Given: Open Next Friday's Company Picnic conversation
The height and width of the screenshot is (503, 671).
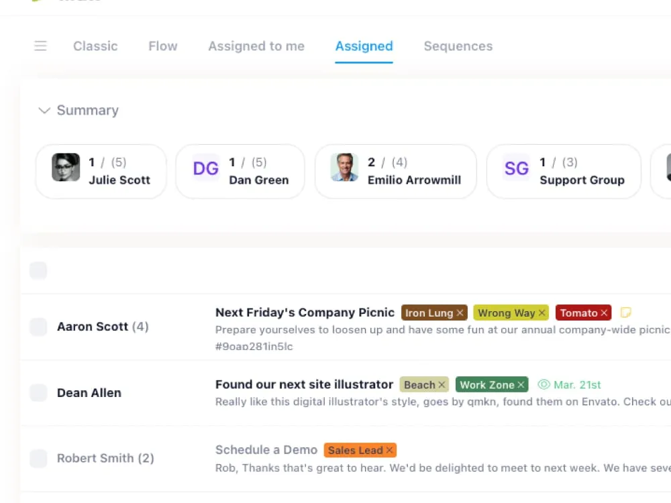Looking at the screenshot, I should pyautogui.click(x=305, y=313).
